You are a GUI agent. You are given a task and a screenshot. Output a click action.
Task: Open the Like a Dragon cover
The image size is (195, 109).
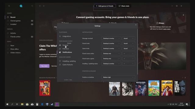tap(167, 88)
